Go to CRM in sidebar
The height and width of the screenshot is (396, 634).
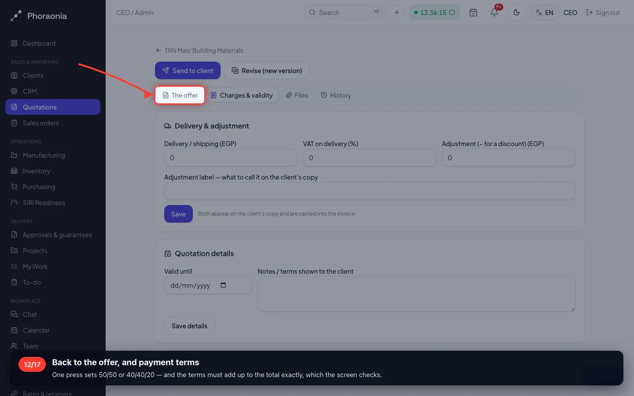(x=53, y=92)
